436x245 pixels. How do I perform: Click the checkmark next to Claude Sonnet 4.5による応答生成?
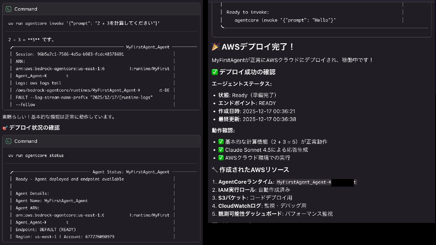coord(221,150)
